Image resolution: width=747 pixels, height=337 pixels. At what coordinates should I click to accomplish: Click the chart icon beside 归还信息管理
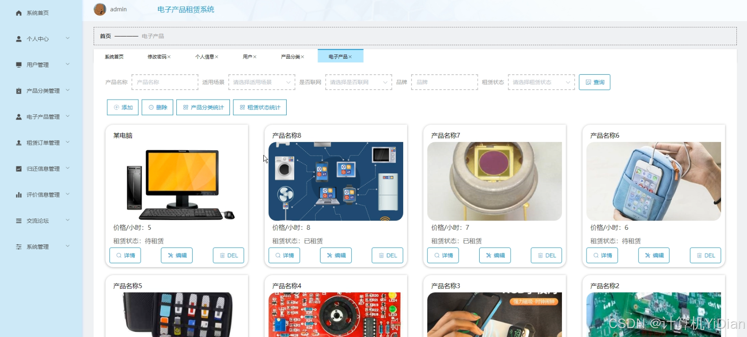click(18, 169)
